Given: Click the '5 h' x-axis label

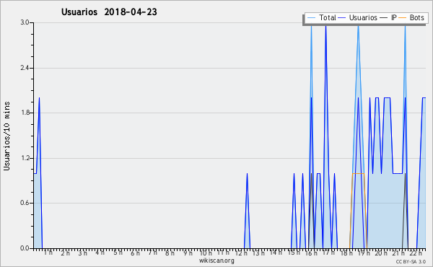Looking at the screenshot, I should coord(118,253).
